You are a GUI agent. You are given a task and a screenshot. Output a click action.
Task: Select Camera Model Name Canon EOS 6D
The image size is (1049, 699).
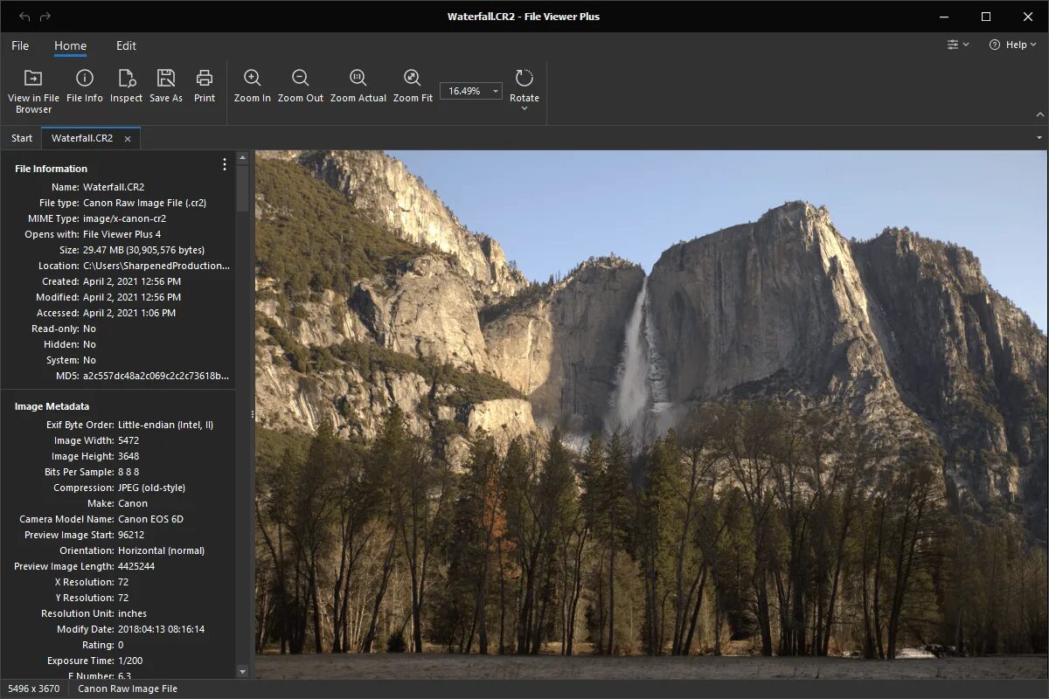150,519
